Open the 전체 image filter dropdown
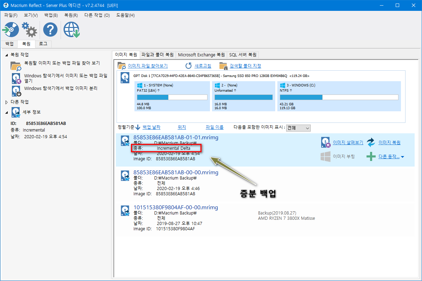 (x=298, y=128)
